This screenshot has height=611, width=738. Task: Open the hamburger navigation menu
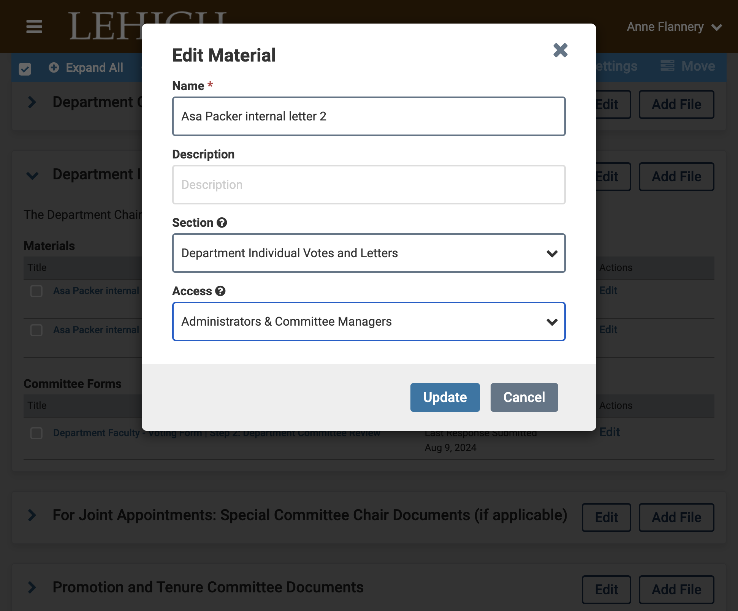point(34,27)
